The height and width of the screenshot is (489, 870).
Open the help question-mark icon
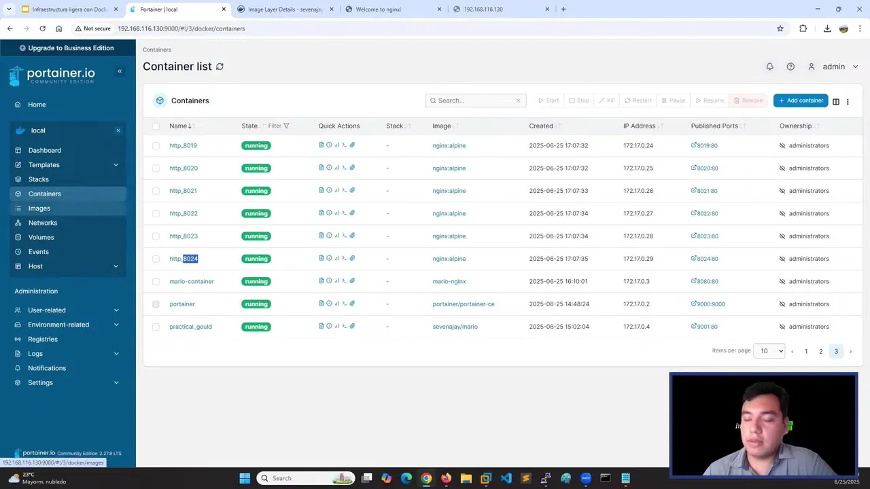point(790,67)
